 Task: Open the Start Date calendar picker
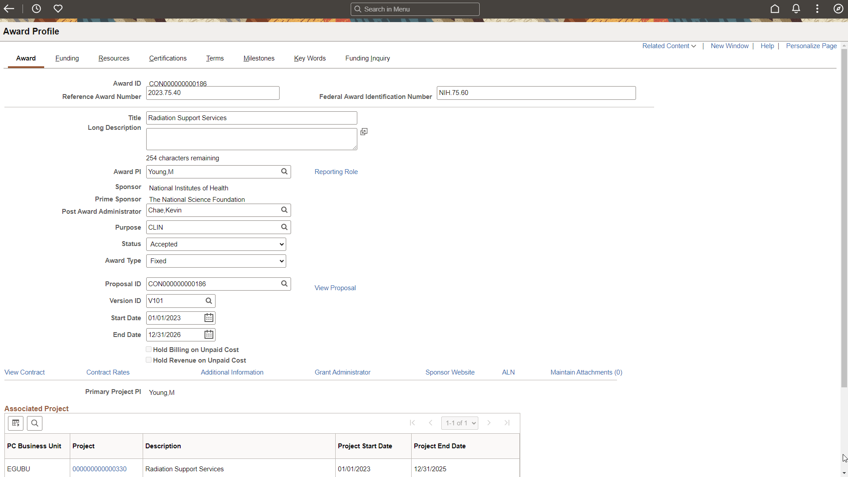(208, 318)
